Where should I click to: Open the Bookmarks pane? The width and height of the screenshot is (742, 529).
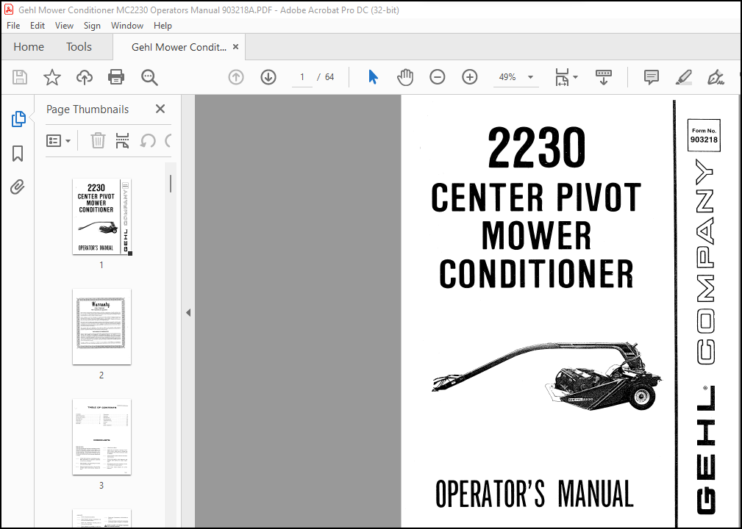point(18,153)
